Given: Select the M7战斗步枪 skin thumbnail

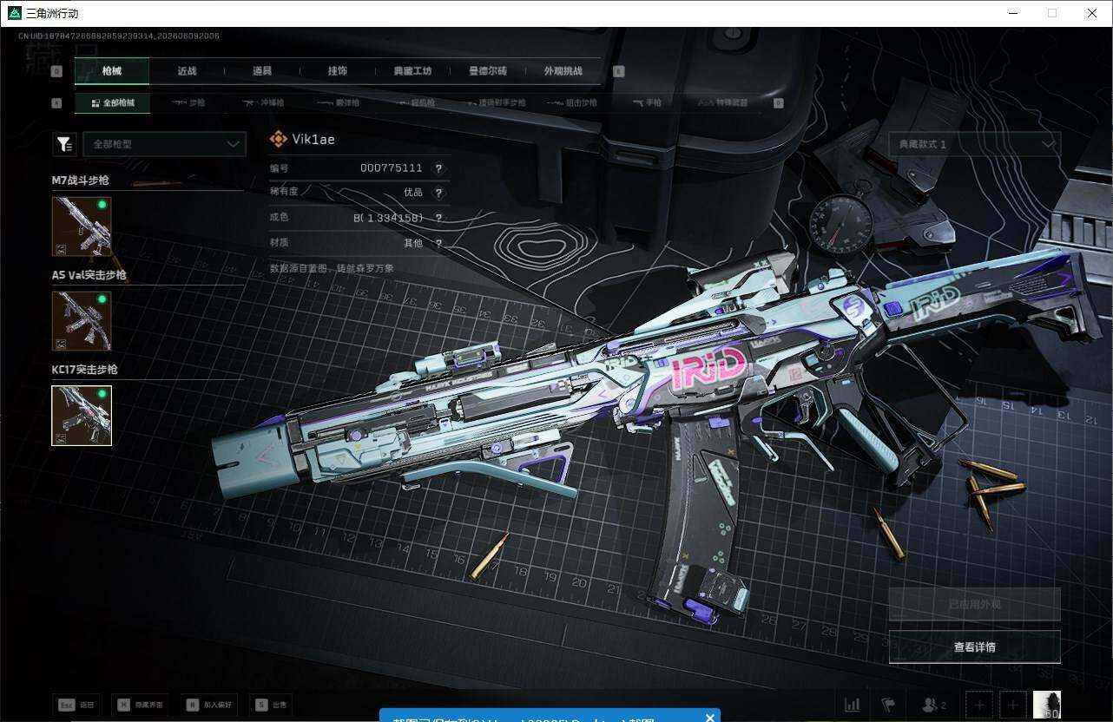Looking at the screenshot, I should tap(82, 226).
